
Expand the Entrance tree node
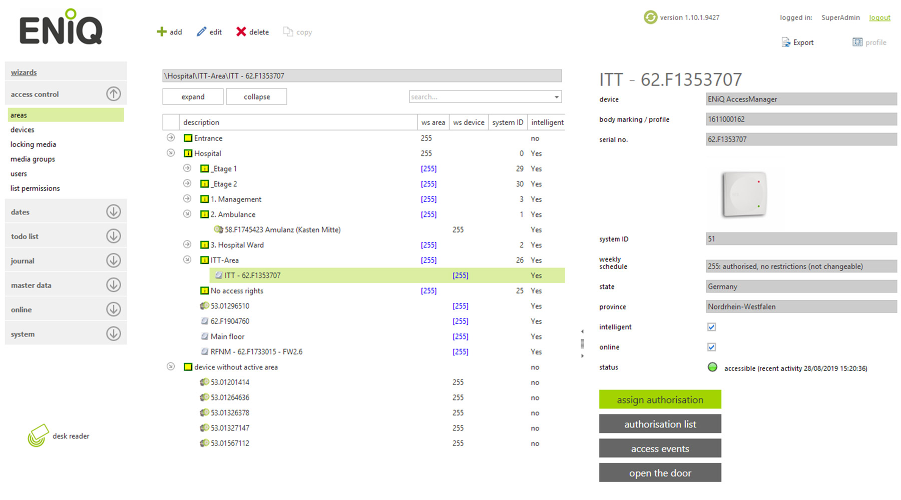171,138
